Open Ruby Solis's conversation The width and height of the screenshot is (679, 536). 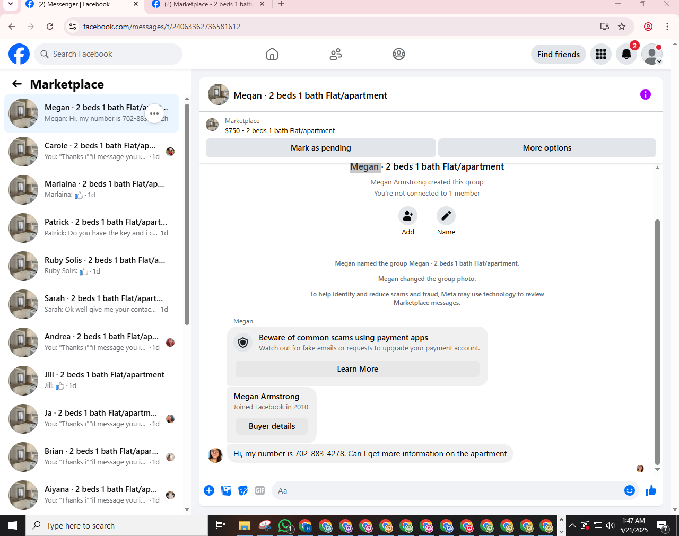point(91,266)
